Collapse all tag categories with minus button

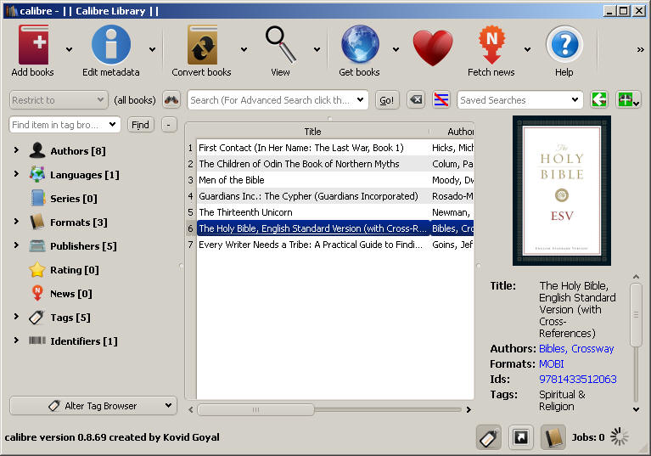point(169,125)
